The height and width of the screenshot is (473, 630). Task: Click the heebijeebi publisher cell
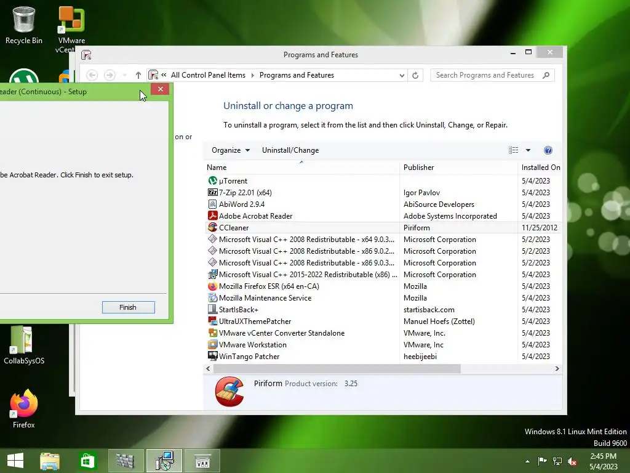tap(420, 357)
